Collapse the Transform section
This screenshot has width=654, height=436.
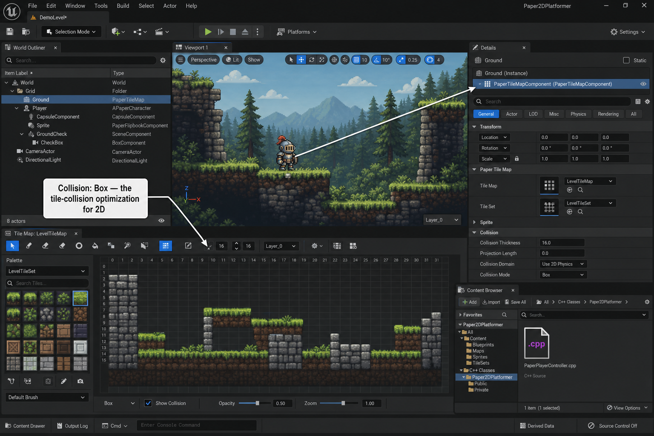pyautogui.click(x=474, y=126)
